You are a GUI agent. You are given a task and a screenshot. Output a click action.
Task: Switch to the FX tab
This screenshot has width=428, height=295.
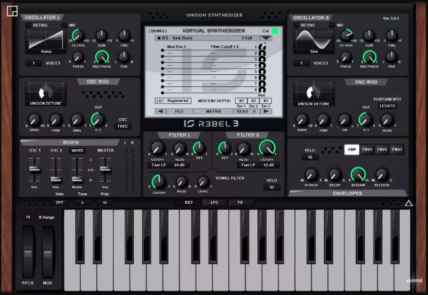(x=241, y=202)
